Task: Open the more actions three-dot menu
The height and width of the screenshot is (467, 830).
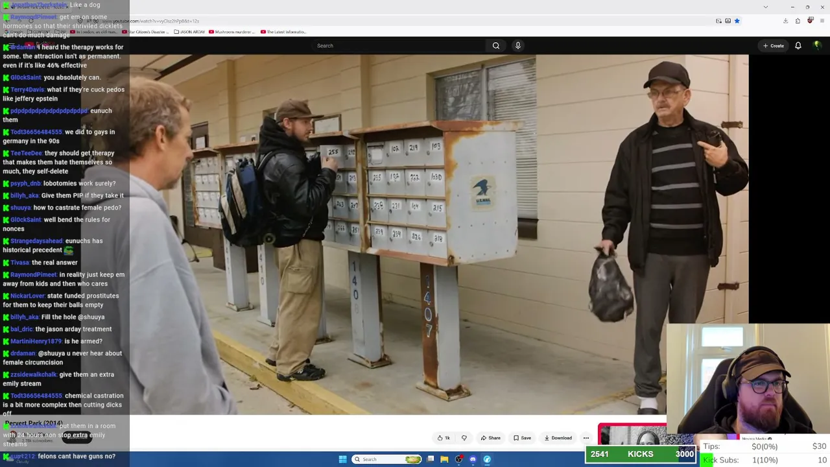Action: point(586,438)
